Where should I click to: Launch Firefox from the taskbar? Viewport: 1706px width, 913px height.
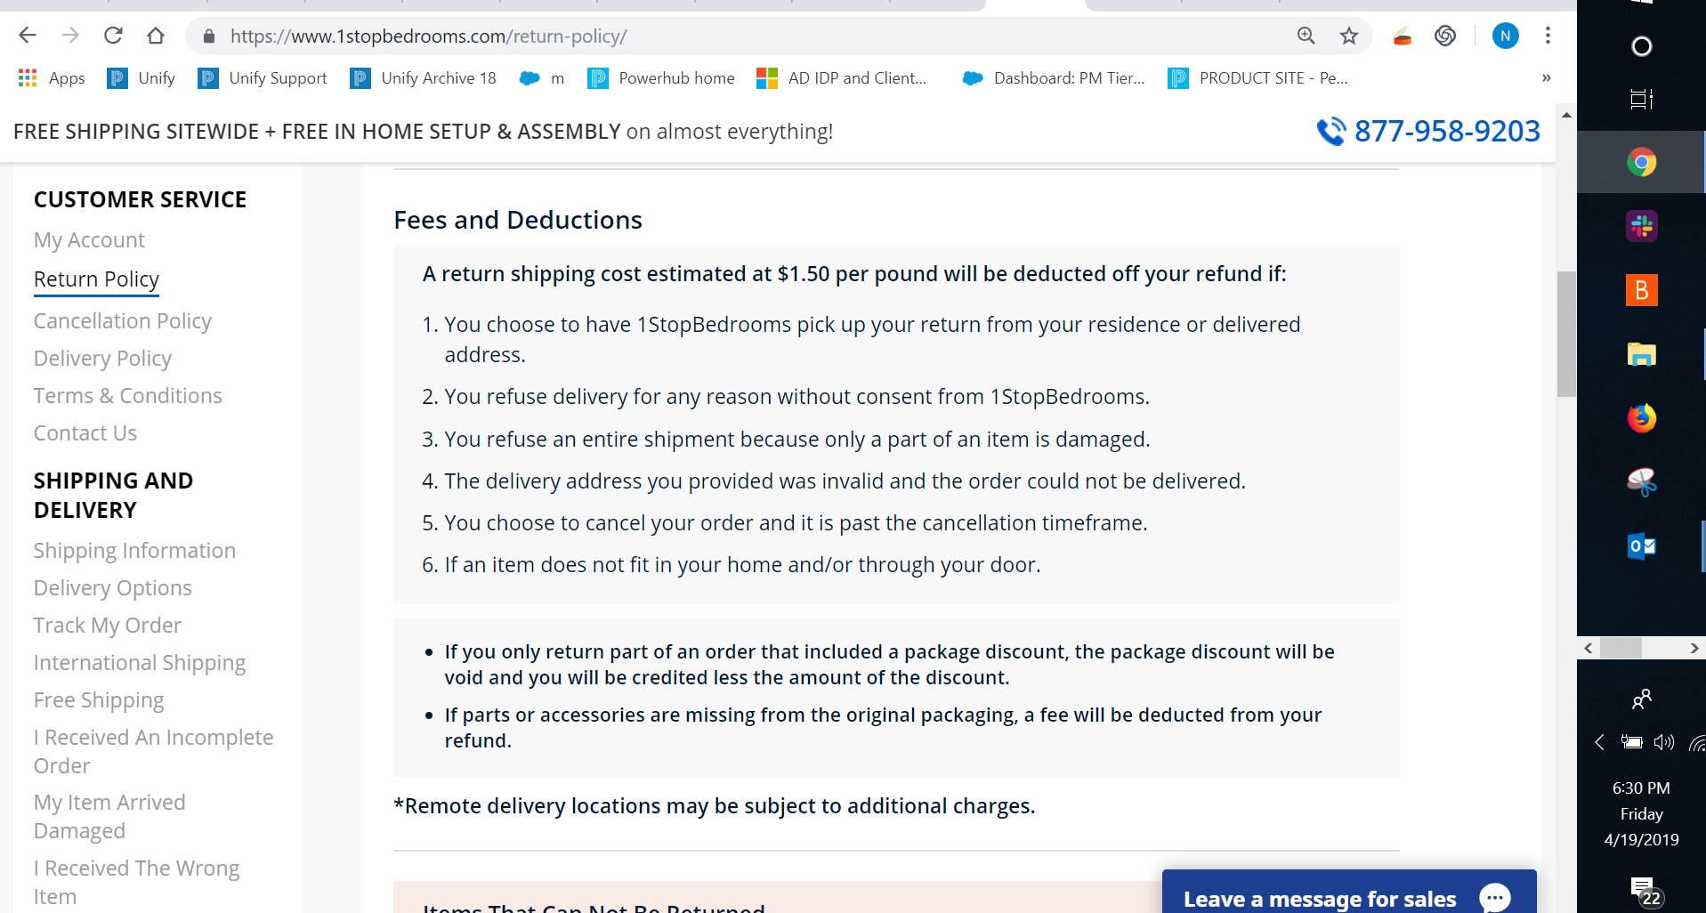pyautogui.click(x=1641, y=418)
